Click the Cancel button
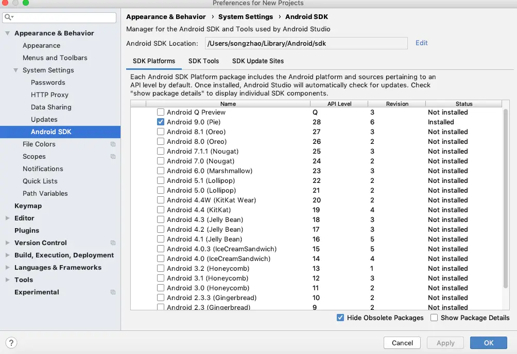The height and width of the screenshot is (354, 517). tap(402, 343)
